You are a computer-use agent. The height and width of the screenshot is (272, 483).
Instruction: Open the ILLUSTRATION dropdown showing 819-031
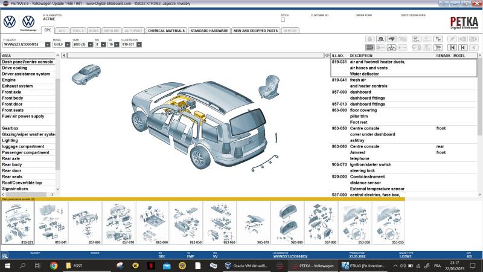click(139, 45)
